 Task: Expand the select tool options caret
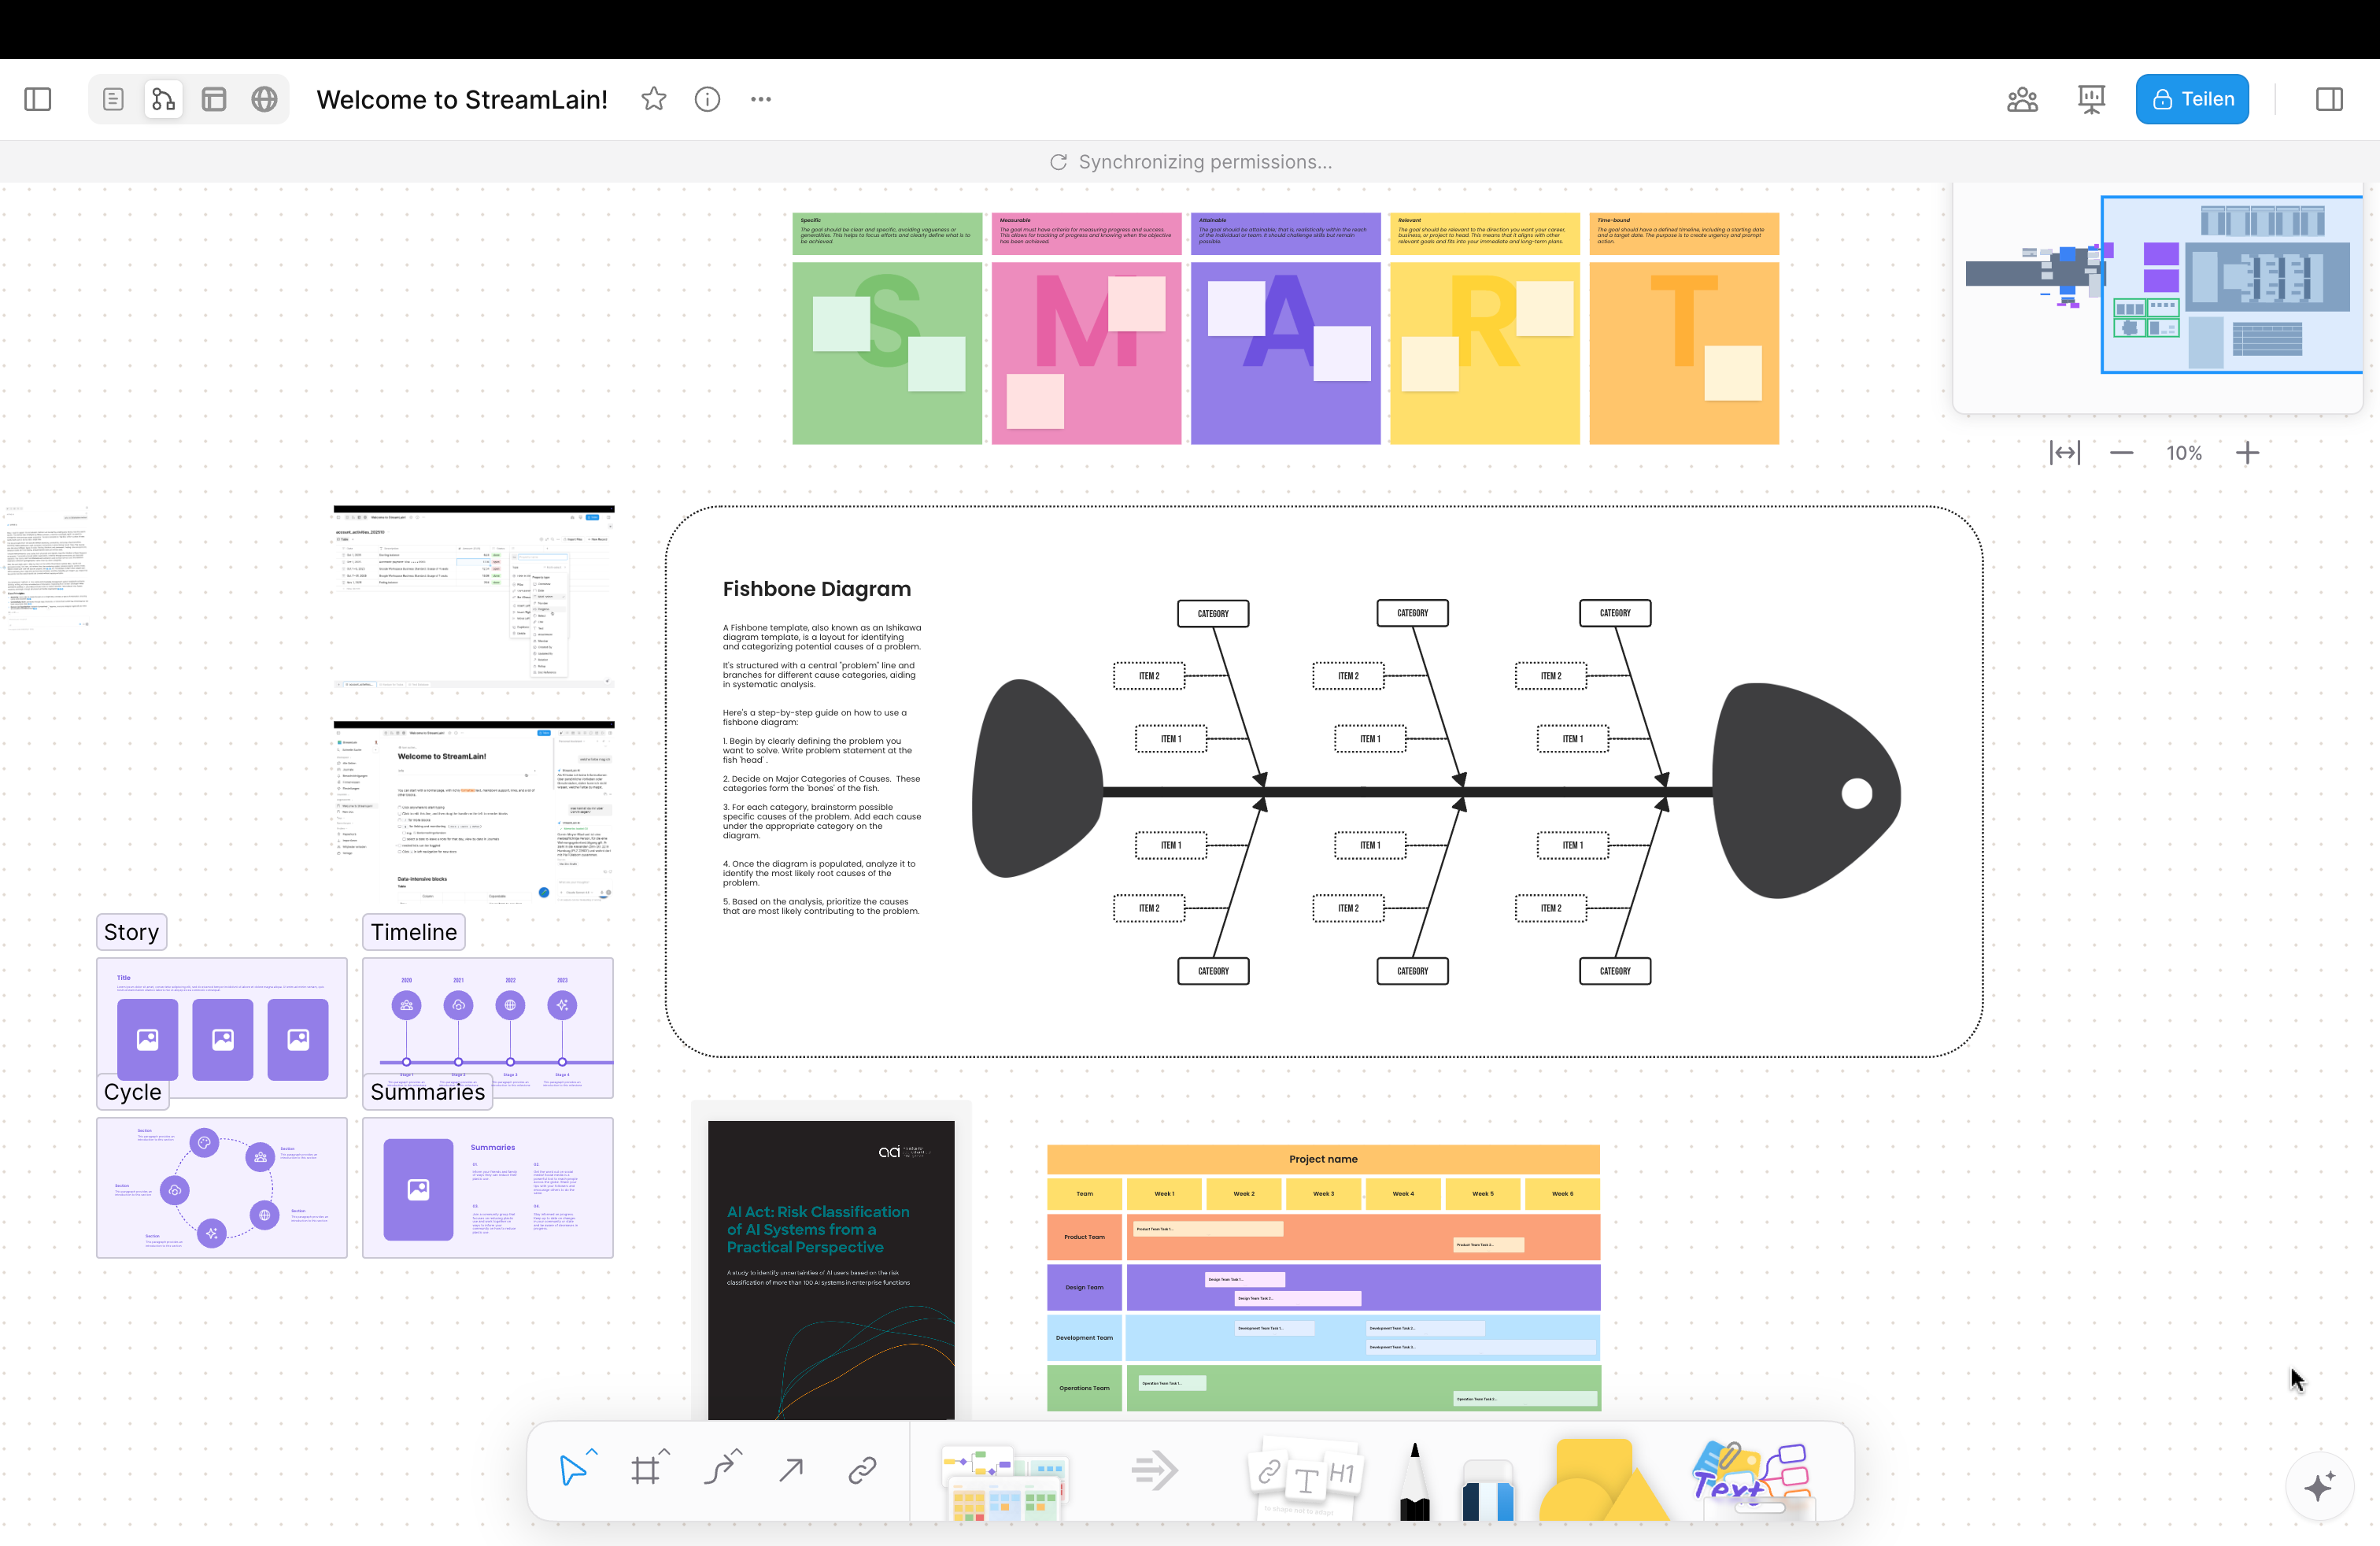coord(592,1452)
